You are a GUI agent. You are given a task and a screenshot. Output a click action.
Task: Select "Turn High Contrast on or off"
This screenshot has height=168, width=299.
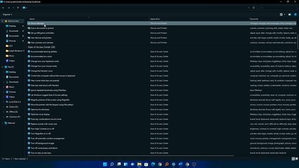pos(43,129)
